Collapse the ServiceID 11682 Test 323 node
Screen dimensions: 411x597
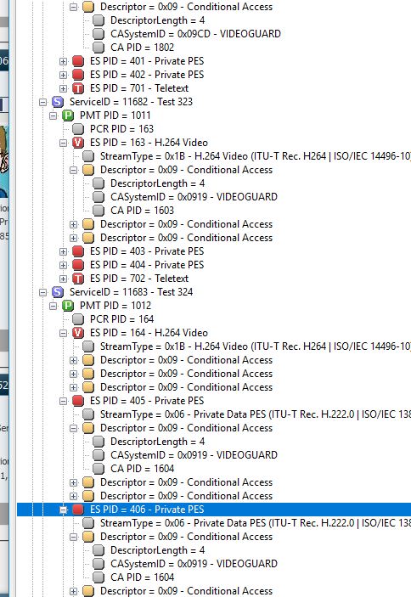tap(42, 102)
